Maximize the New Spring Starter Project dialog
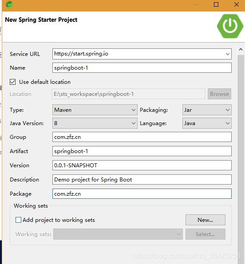Viewport: 245px width, 264px height. click(216, 4)
